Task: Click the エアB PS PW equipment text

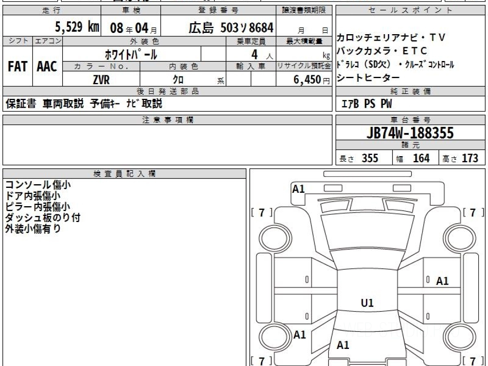Action: (x=367, y=104)
